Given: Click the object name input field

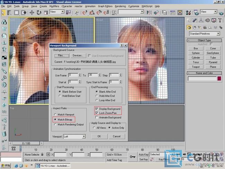Looking at the screenshot, I should click(x=202, y=79).
